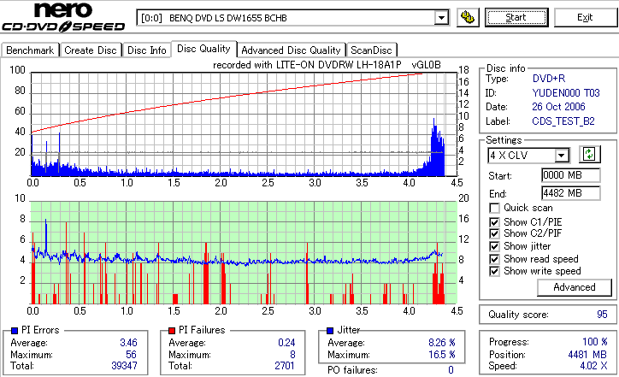
Task: Click PI Errors total 39347
Action: coord(124,366)
